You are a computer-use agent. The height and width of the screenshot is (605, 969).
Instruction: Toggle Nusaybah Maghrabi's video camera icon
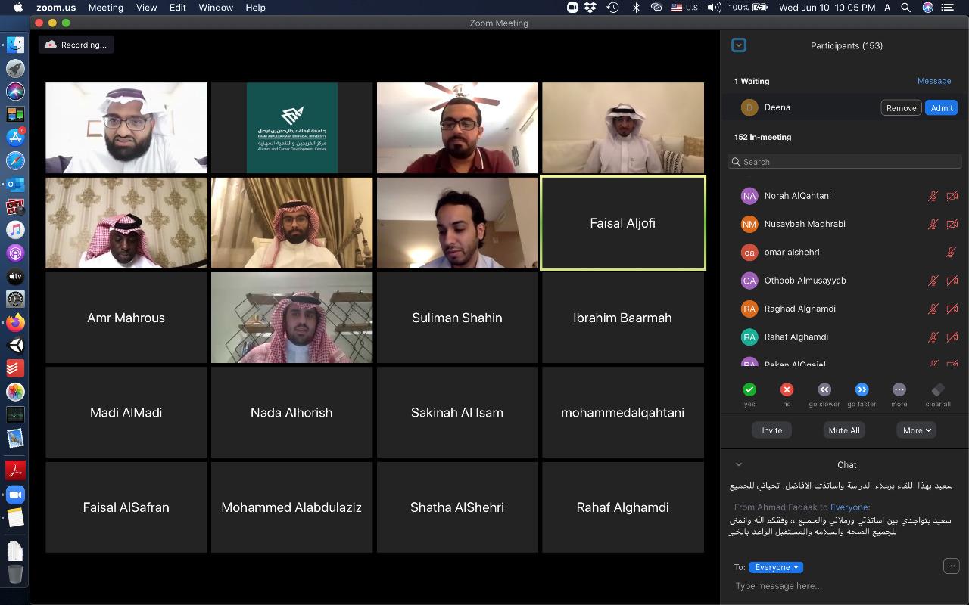(x=952, y=225)
